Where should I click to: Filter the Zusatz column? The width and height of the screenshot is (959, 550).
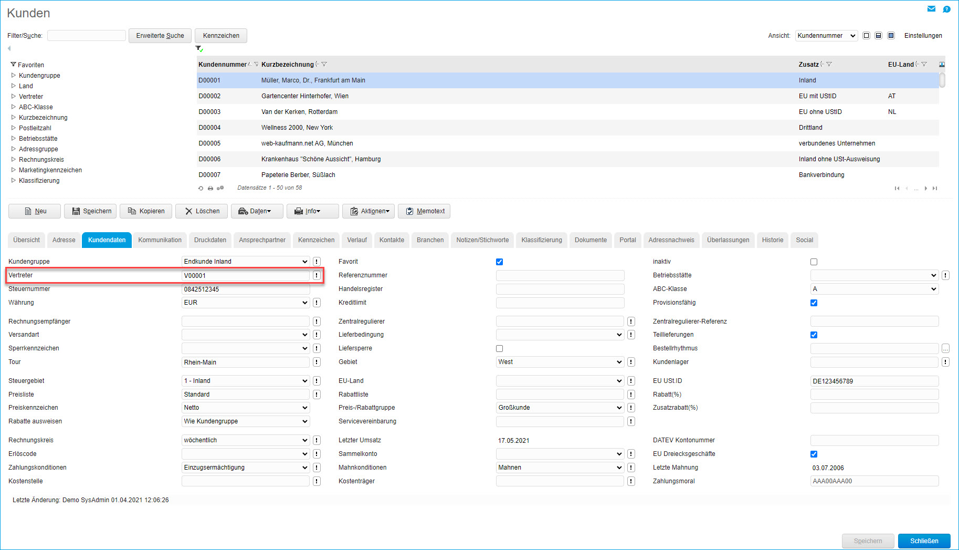(x=829, y=65)
